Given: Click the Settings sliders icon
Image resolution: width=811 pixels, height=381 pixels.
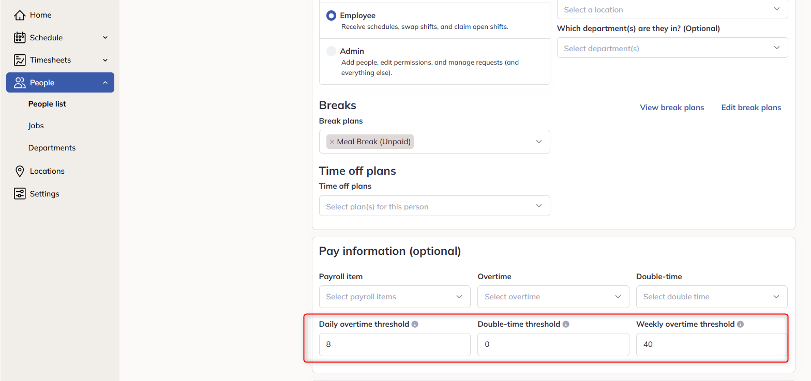Looking at the screenshot, I should [x=20, y=194].
